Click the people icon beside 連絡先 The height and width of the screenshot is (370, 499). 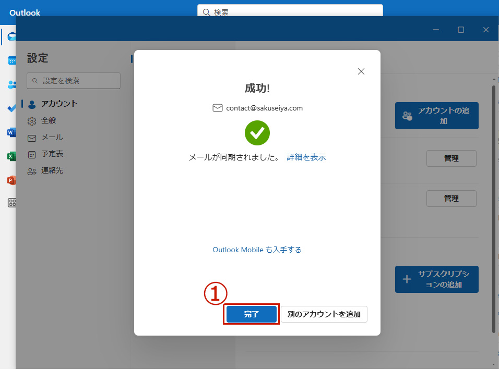[x=32, y=171]
